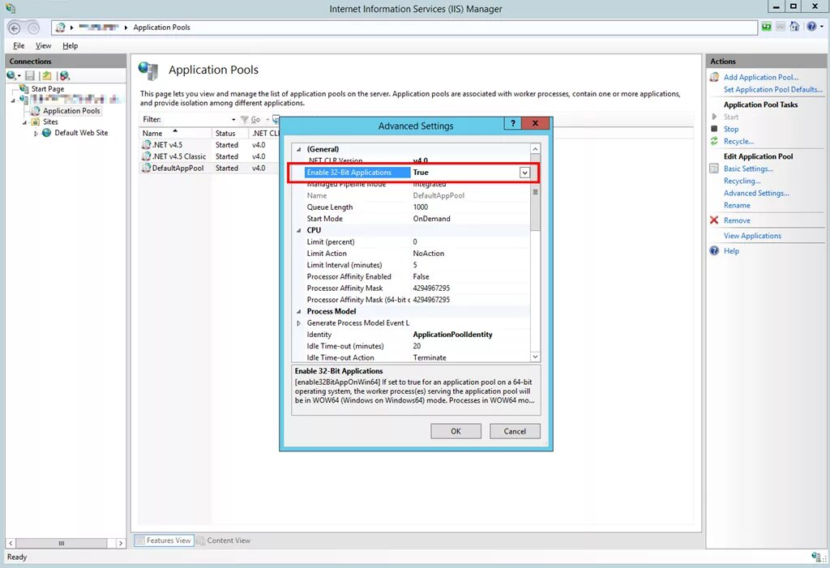
Task: Click the green Recycle icon in Actions
Action: [x=714, y=141]
